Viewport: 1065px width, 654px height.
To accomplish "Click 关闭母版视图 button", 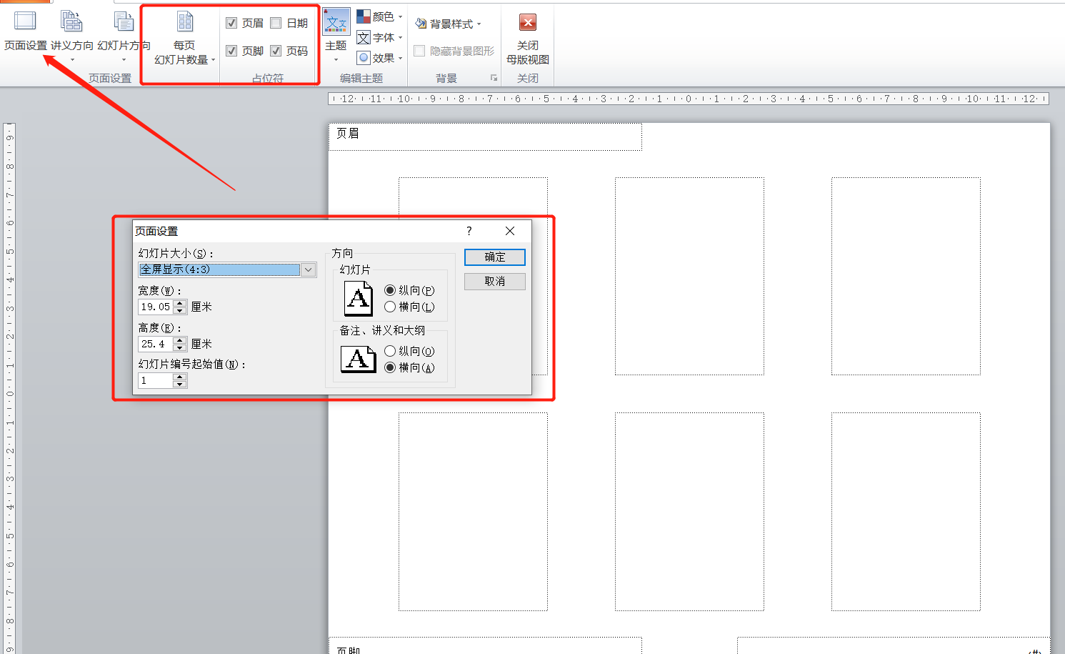I will [527, 39].
